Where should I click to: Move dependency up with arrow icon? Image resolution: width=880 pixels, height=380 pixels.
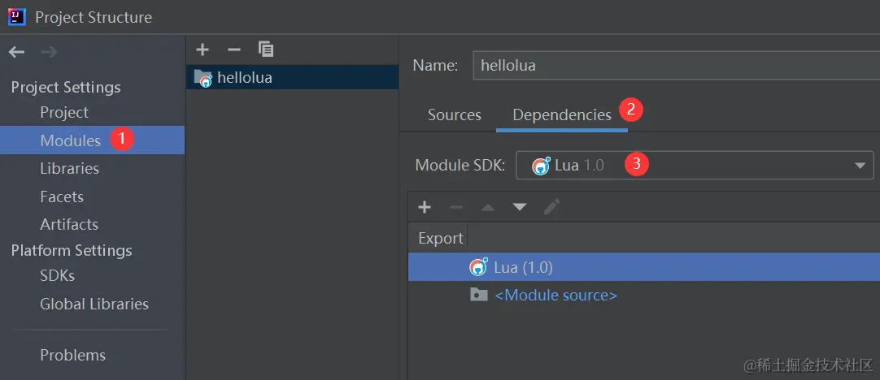point(488,207)
